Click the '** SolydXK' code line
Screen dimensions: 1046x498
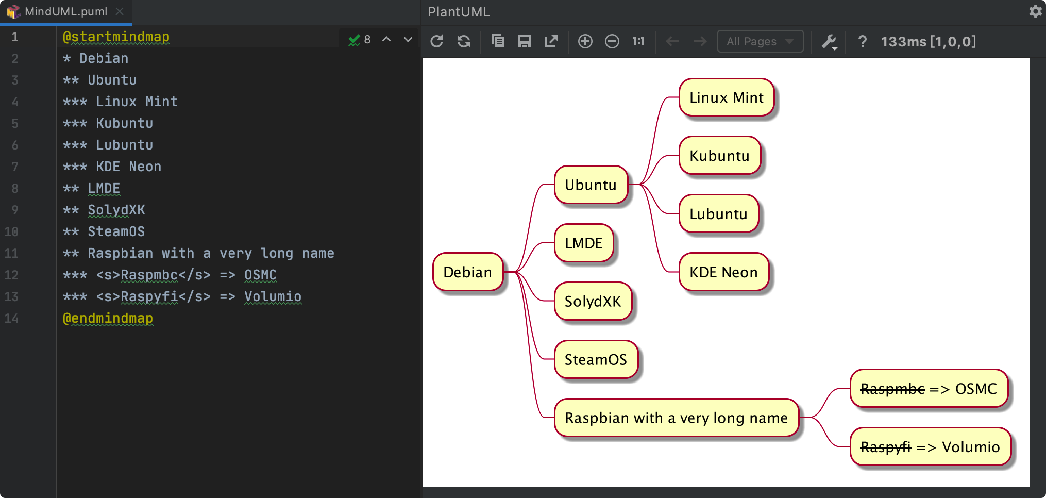click(x=104, y=210)
